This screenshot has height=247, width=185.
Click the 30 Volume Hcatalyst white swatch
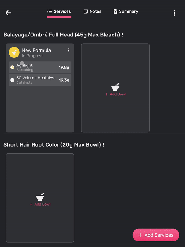click(12, 80)
